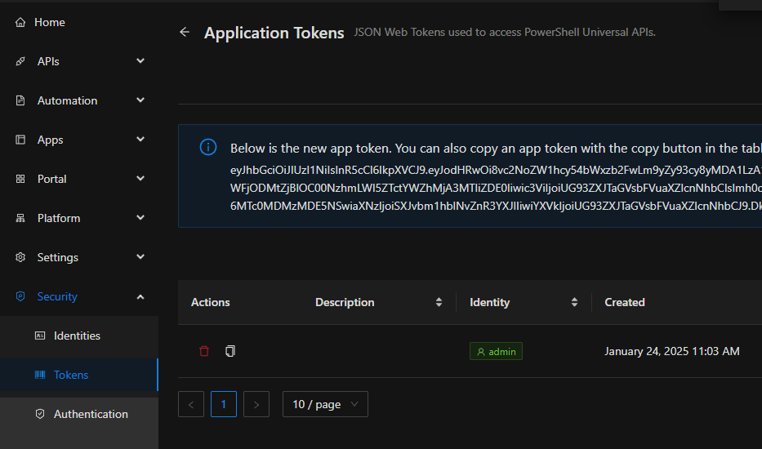The image size is (762, 449).
Task: Click the info icon in token alert
Action: click(208, 147)
